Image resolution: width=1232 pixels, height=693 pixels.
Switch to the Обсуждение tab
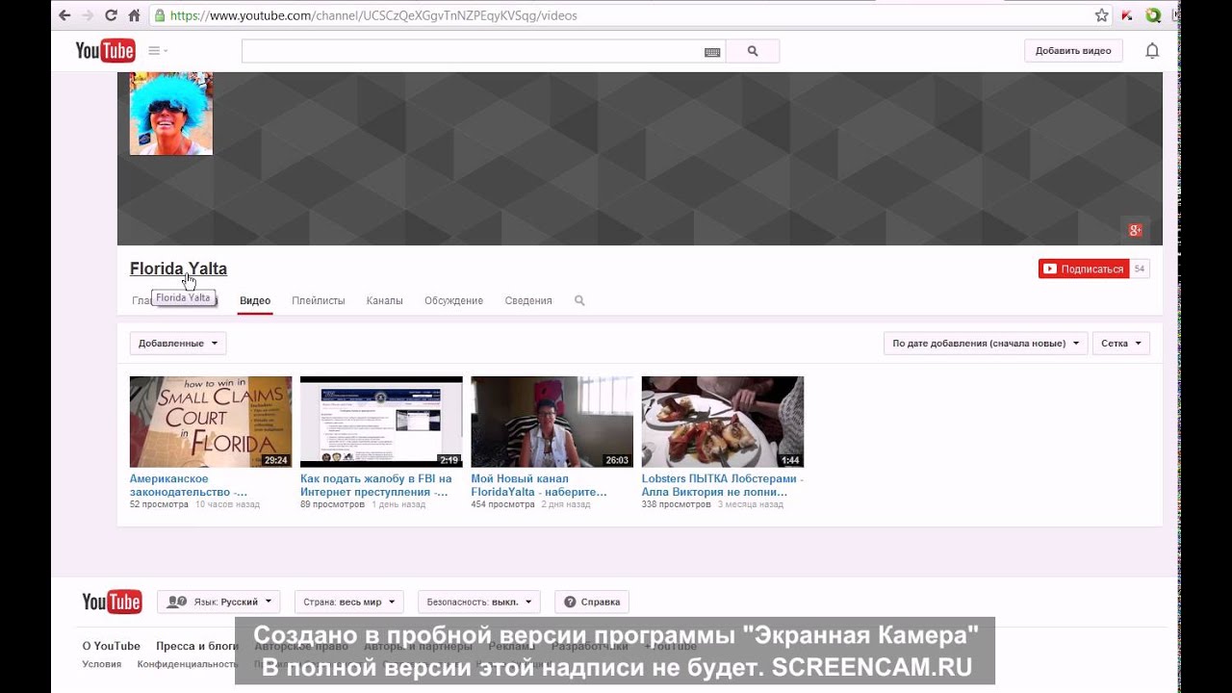(x=453, y=300)
